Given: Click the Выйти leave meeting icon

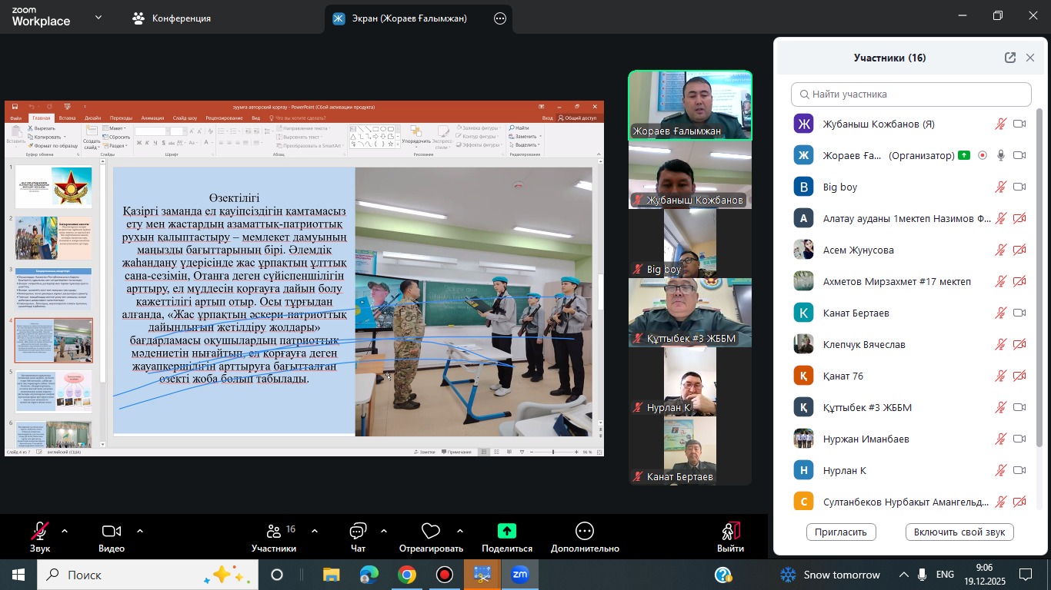Looking at the screenshot, I should pos(730,532).
